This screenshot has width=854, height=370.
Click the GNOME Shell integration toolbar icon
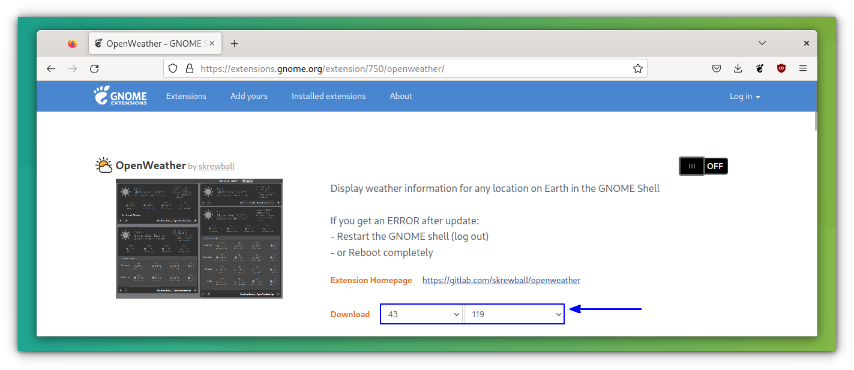coord(760,68)
